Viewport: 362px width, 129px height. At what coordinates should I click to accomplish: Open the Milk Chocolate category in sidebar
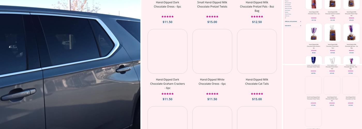pos(288,3)
